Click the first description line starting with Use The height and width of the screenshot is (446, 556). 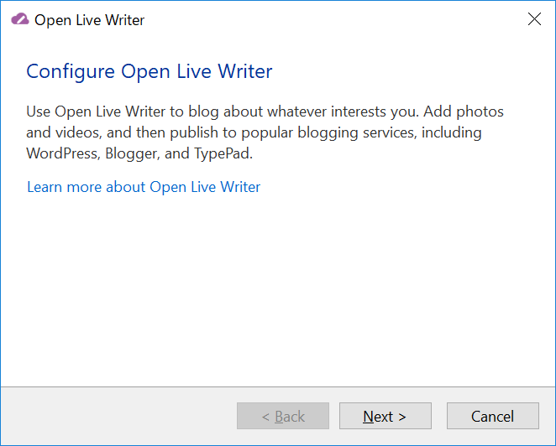click(265, 111)
